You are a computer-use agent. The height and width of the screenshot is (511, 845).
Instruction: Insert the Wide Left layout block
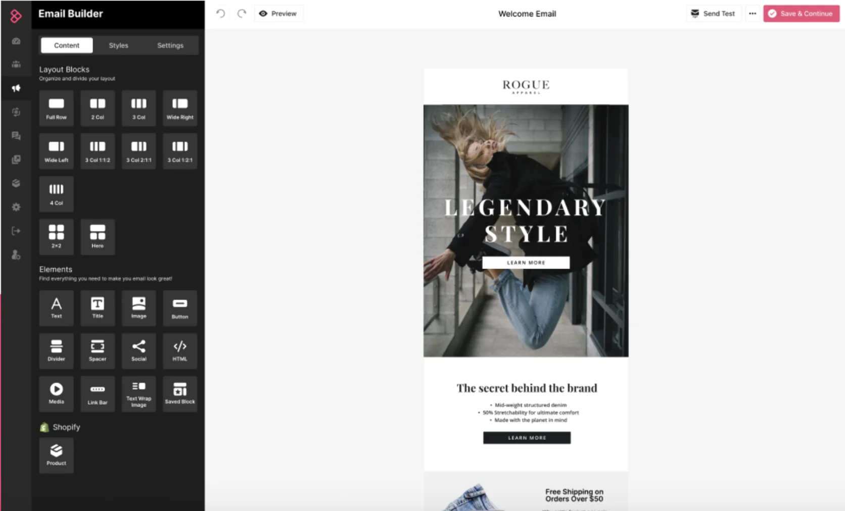point(56,151)
